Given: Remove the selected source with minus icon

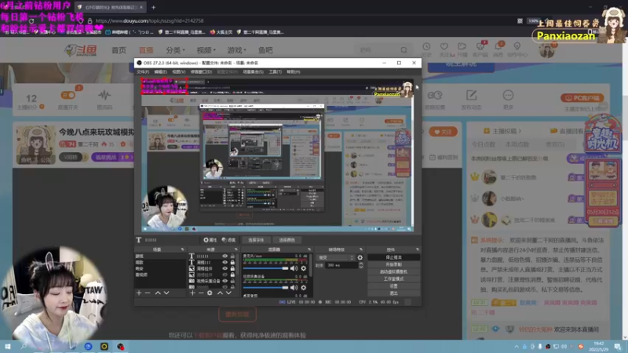Looking at the screenshot, I should point(201,293).
